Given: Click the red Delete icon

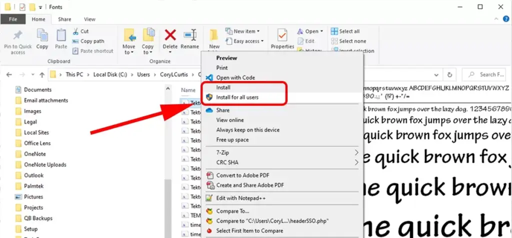Looking at the screenshot, I should pyautogui.click(x=170, y=35).
